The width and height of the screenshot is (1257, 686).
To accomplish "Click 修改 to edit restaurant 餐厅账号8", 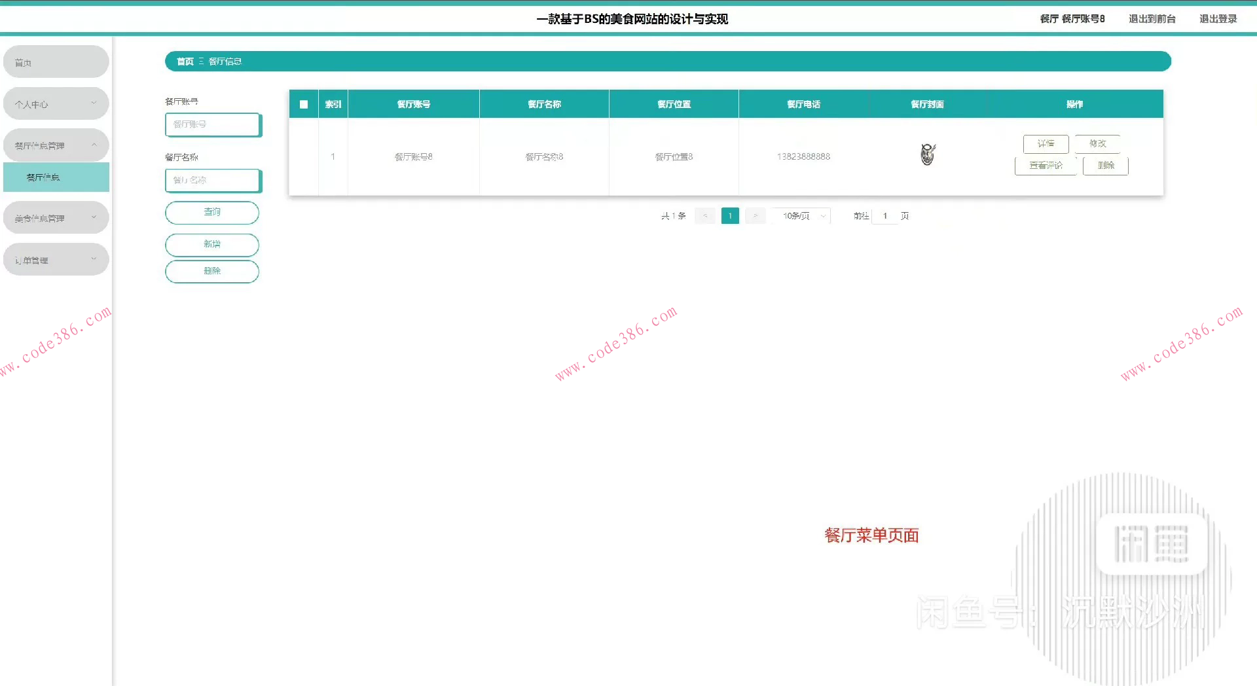I will point(1097,144).
